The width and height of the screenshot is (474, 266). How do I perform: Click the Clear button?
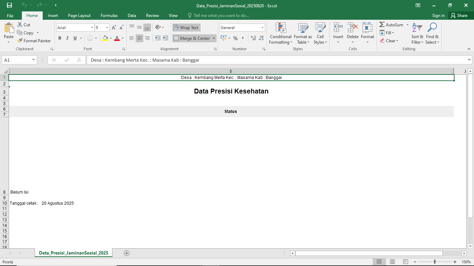click(389, 41)
